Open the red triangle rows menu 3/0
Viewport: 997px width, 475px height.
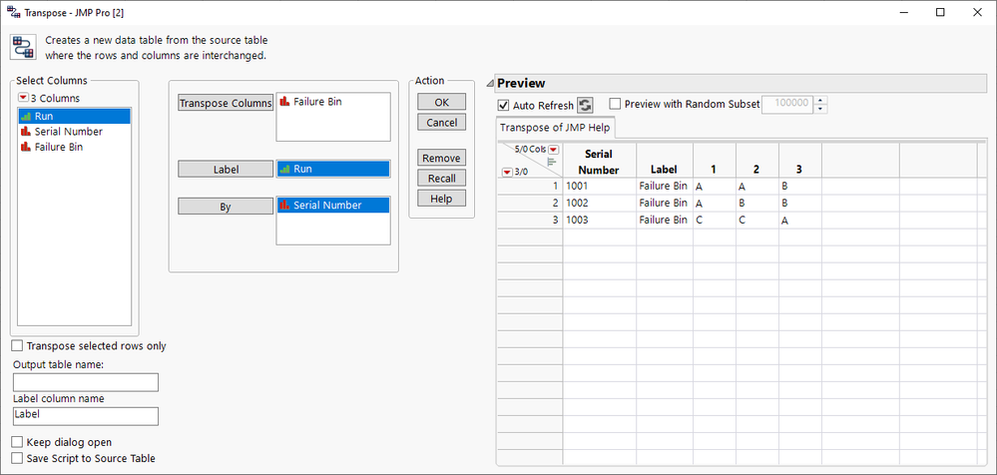(507, 171)
